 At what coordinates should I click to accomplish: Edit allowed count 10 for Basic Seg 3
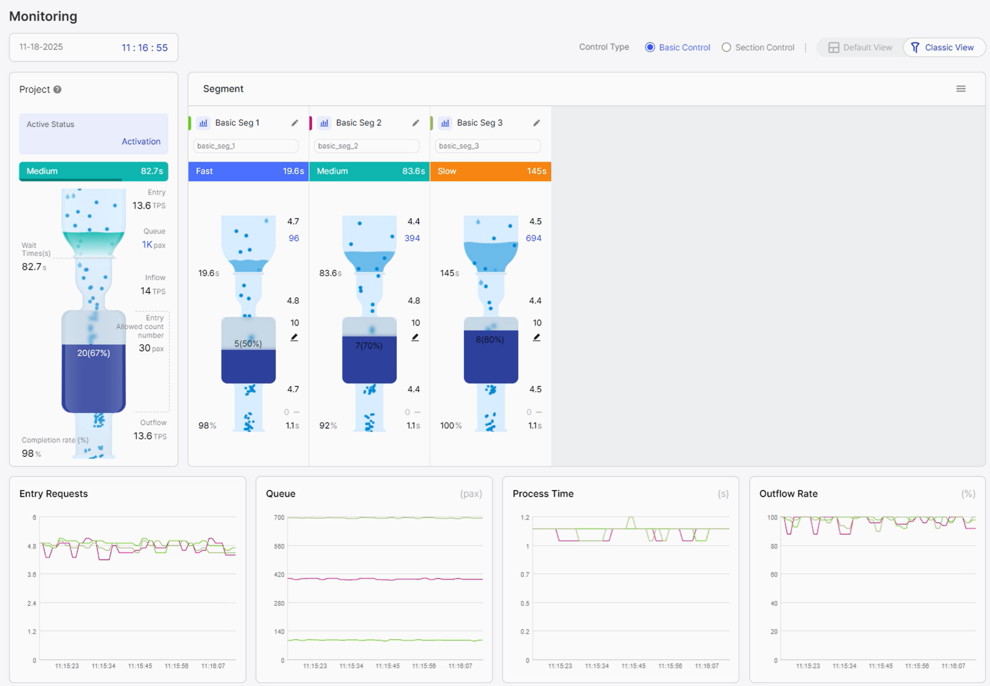pyautogui.click(x=536, y=337)
